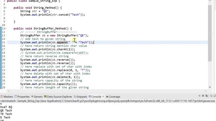Click the Remove Launch single-X icon
Screen dimensions: 216x121
(x=203, y=96)
